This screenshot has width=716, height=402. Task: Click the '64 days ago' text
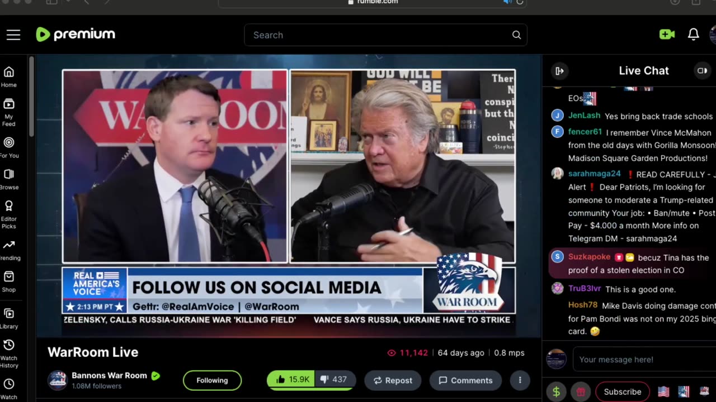coord(461,353)
